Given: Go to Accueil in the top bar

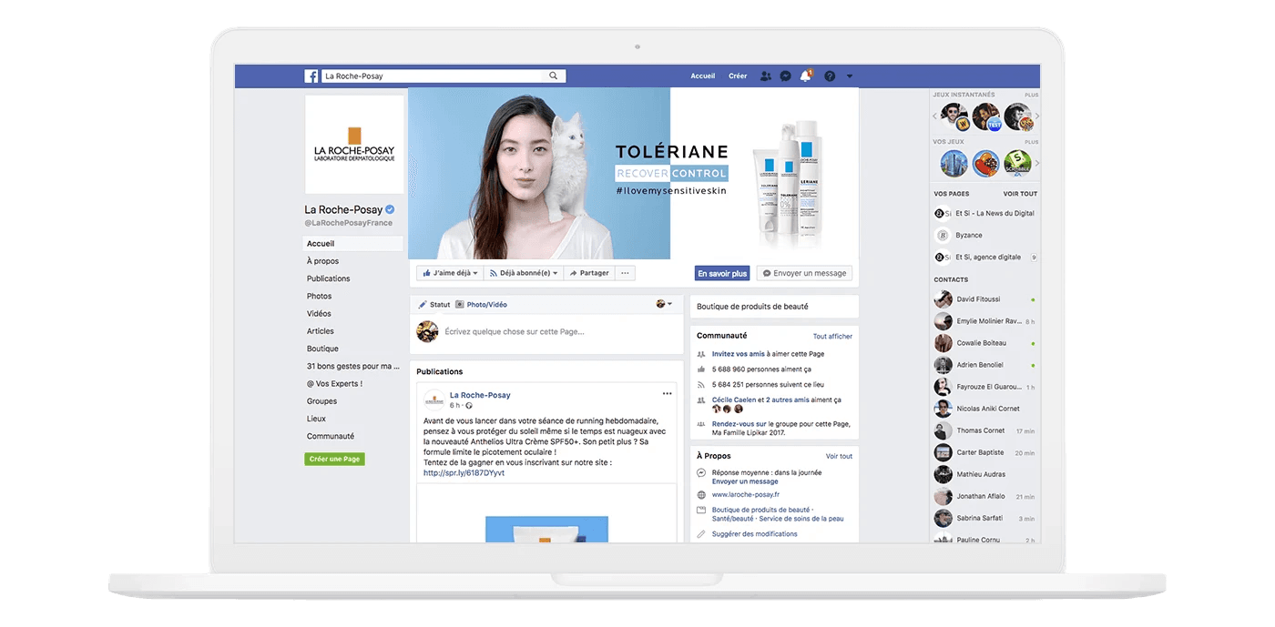Looking at the screenshot, I should coord(703,76).
